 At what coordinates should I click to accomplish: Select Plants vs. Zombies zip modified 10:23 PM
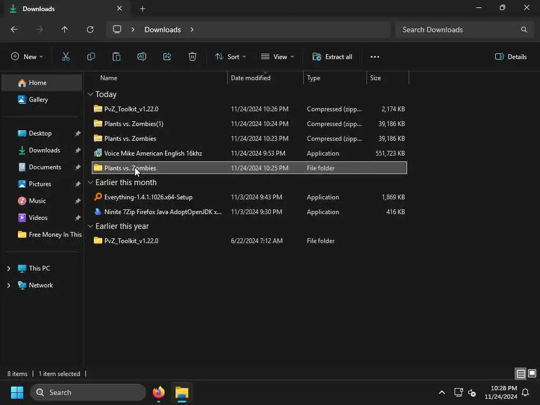click(249, 139)
